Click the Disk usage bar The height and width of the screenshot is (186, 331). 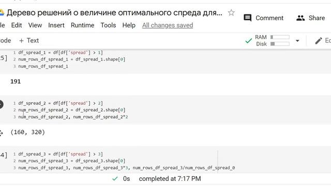(280, 44)
